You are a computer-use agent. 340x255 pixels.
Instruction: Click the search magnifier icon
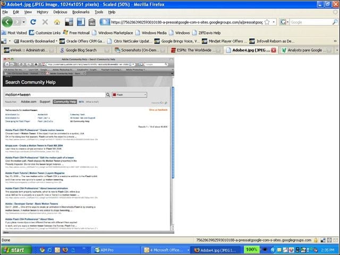[335, 22]
